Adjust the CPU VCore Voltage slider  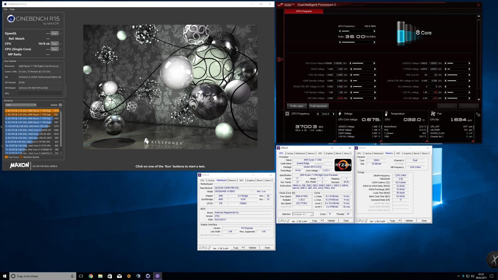point(362,63)
